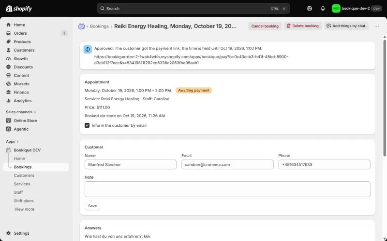Click the Cancel booking button
The height and width of the screenshot is (241, 387).
pos(265,26)
